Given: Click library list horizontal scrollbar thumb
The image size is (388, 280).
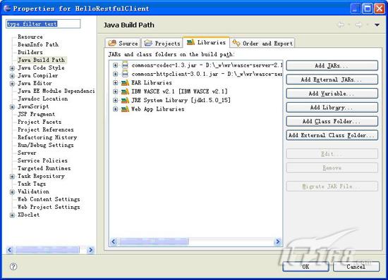Looking at the screenshot, I should [153, 241].
